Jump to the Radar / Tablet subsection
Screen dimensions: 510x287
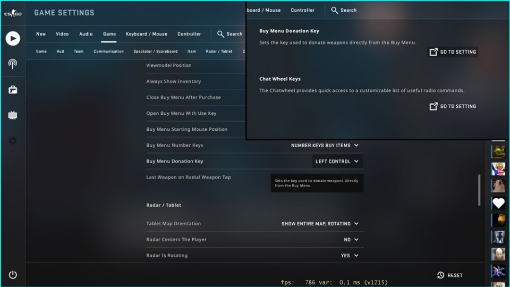coord(219,52)
